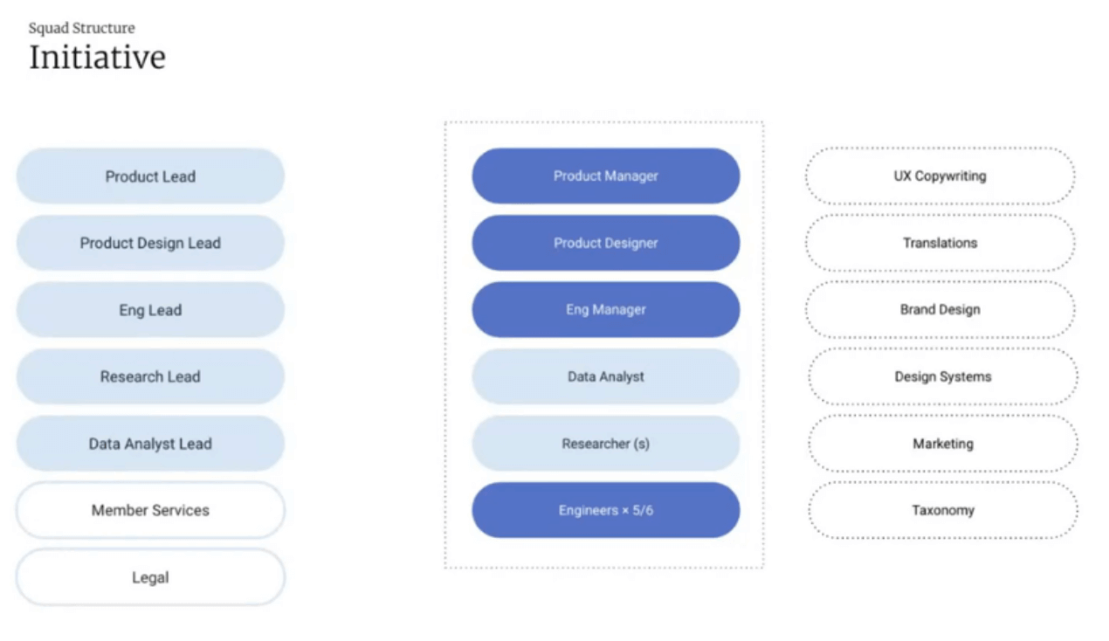This screenshot has width=1109, height=641.
Task: Select the Member Services pill
Action: tap(150, 510)
